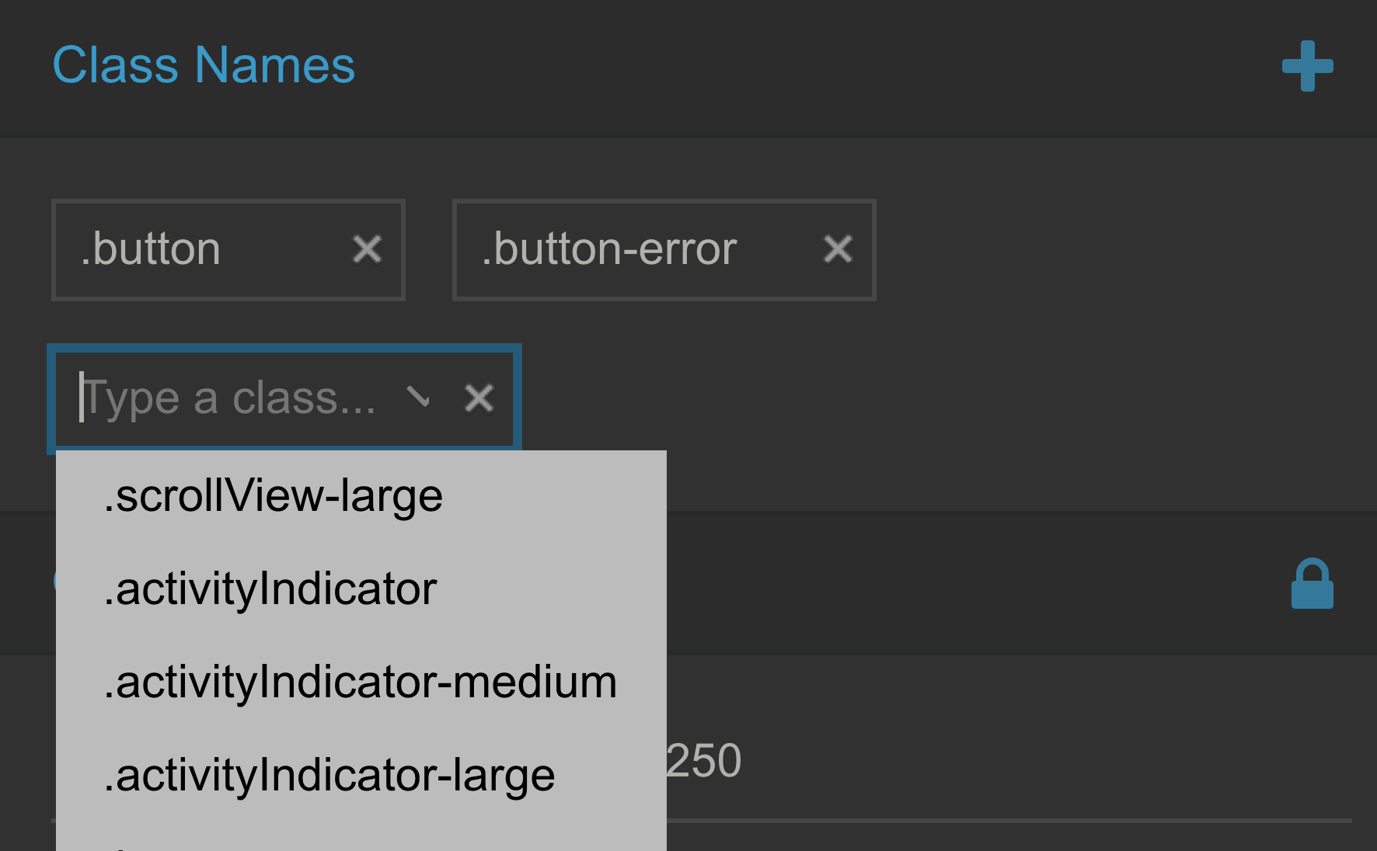The width and height of the screenshot is (1377, 851).
Task: Click the Class Names section title
Action: point(204,65)
